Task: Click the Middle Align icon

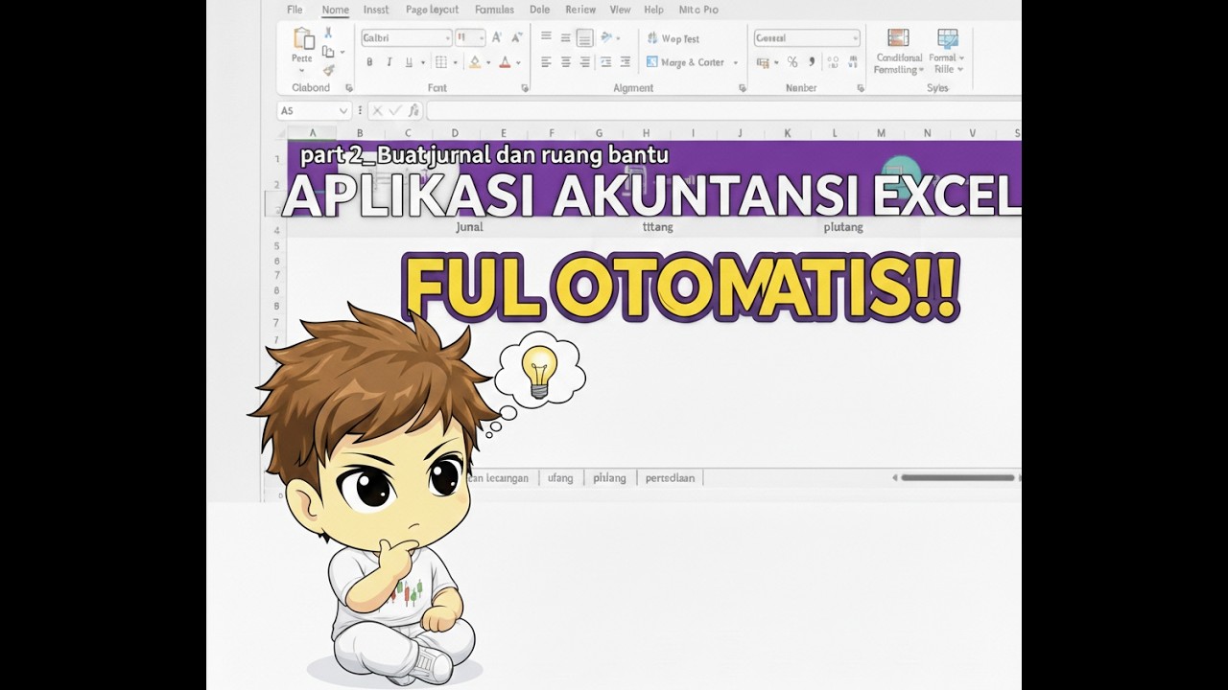Action: tap(565, 37)
